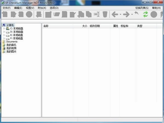Open the 帮助(H) menu

coord(156,8)
